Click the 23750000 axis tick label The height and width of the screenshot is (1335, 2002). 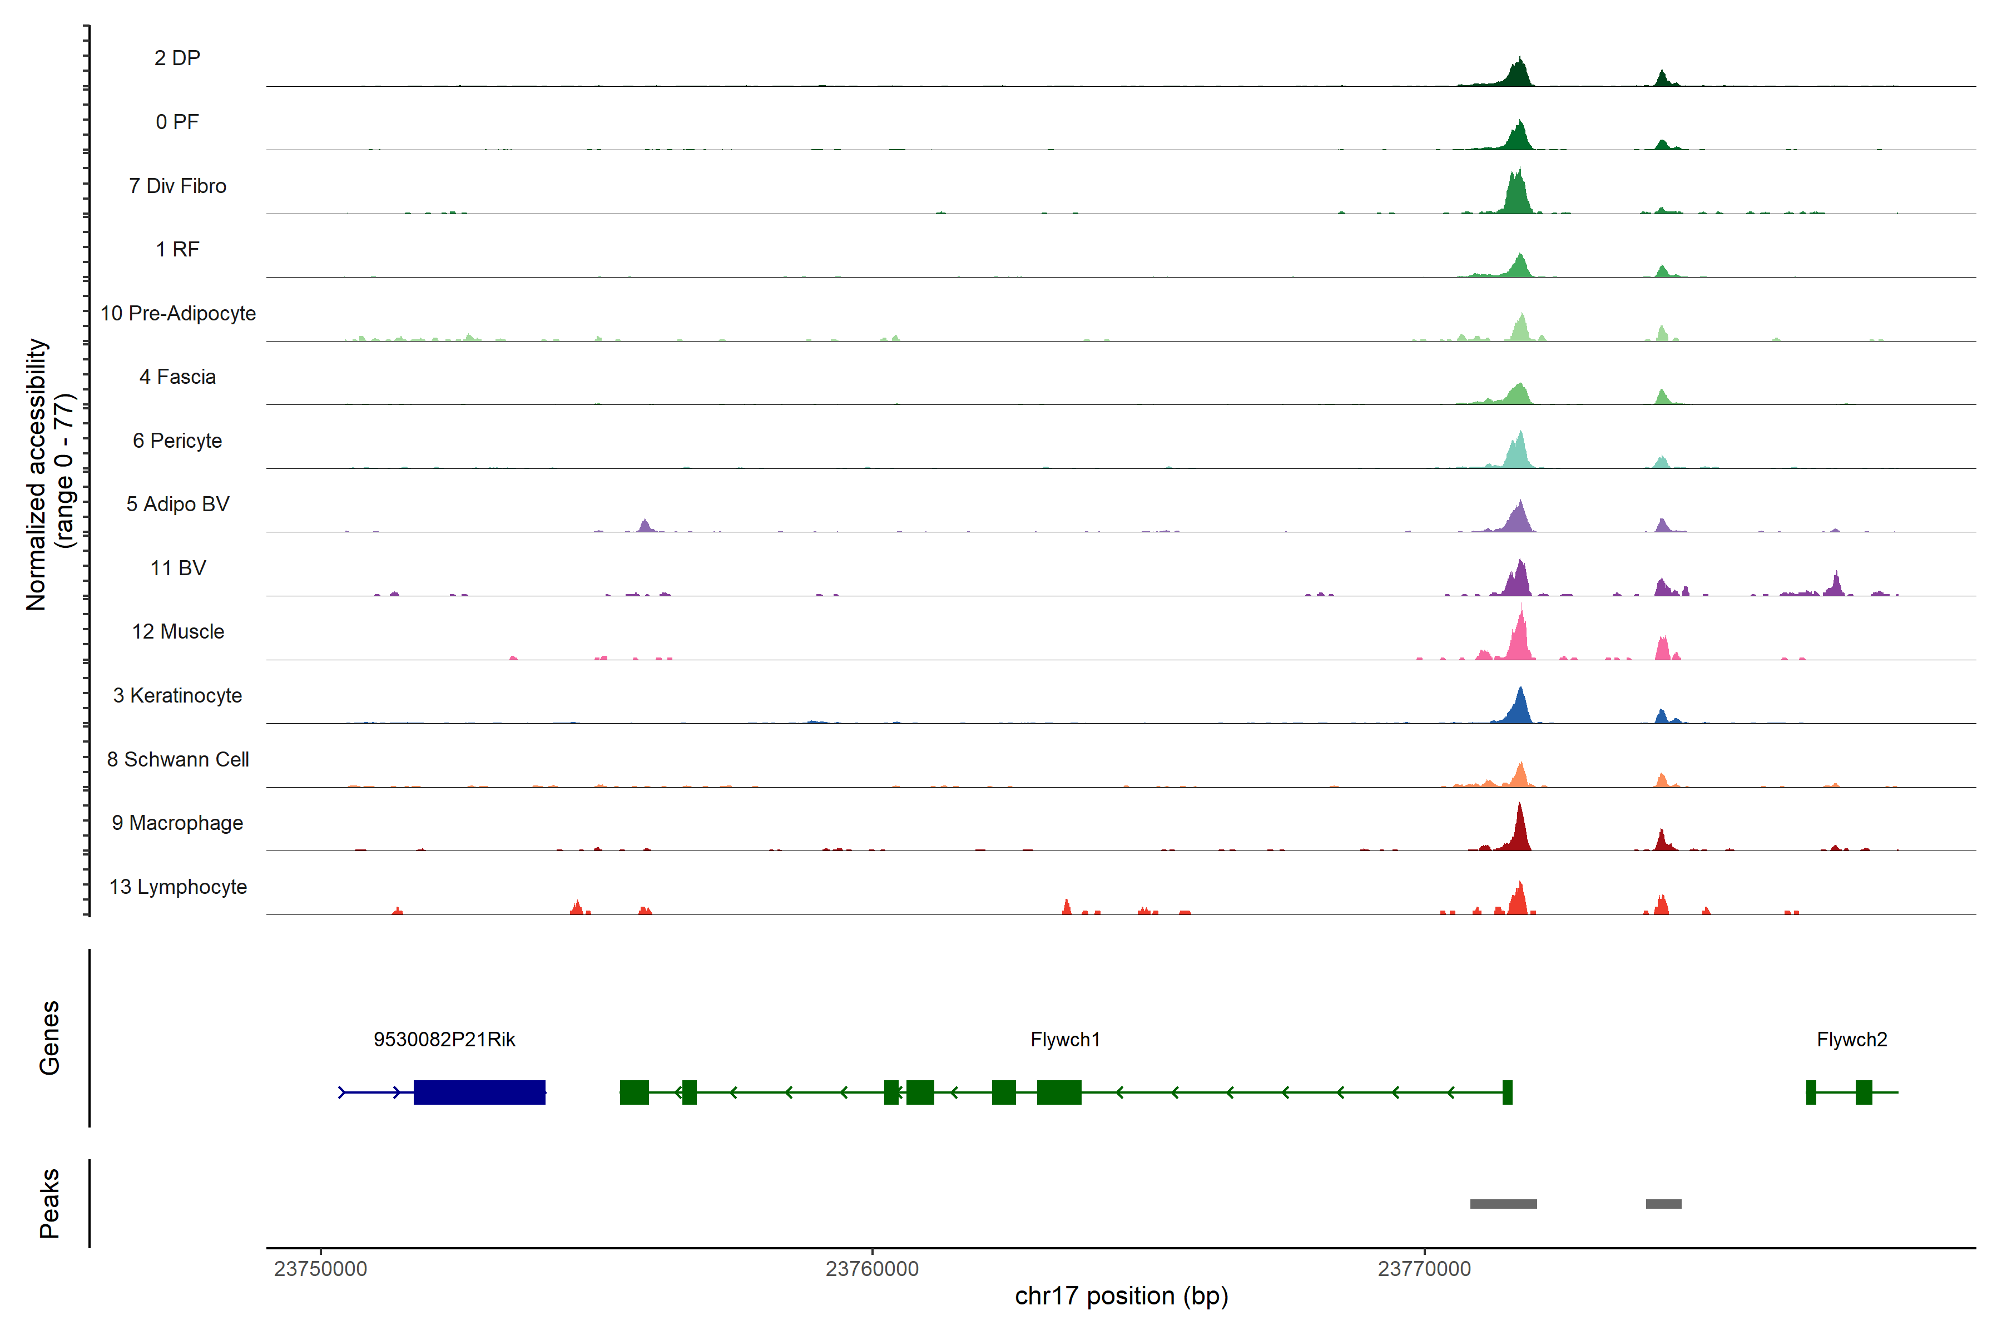pos(320,1269)
